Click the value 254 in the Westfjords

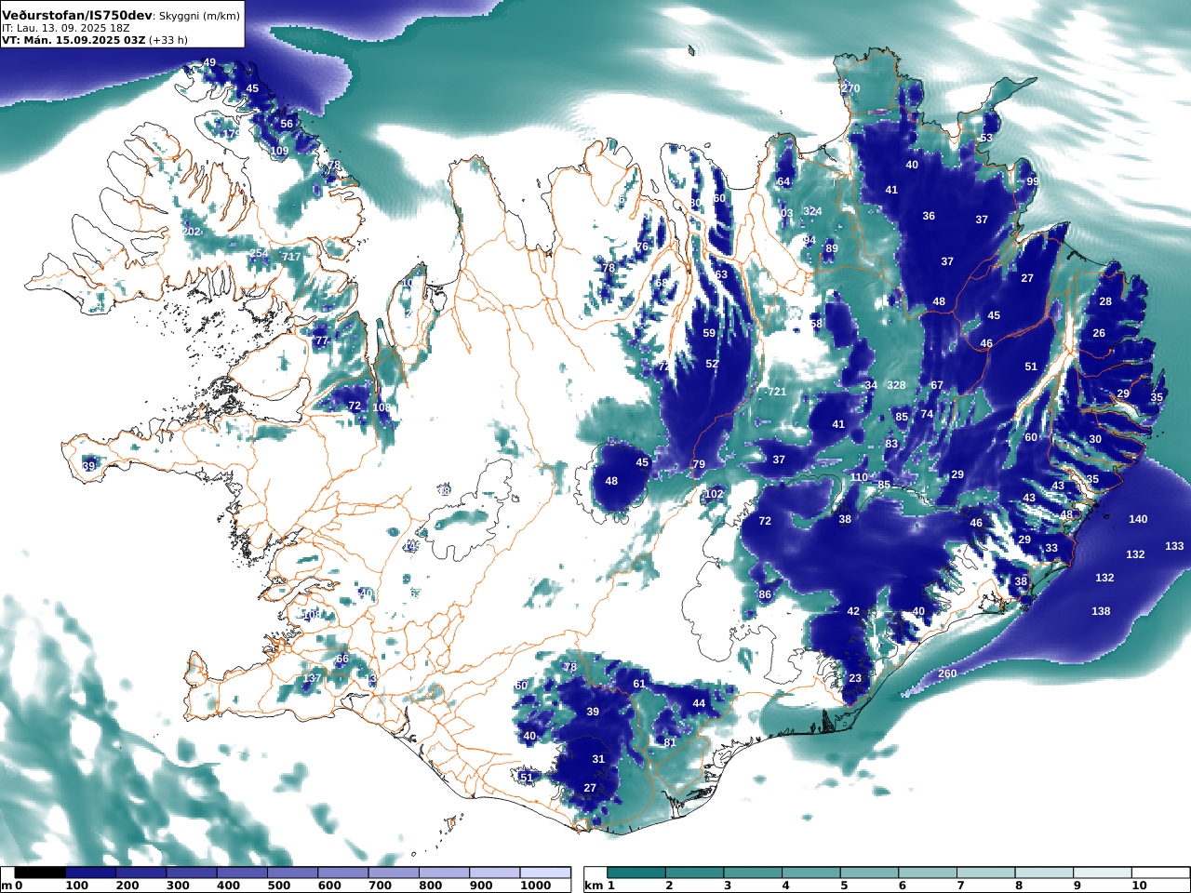tap(259, 253)
